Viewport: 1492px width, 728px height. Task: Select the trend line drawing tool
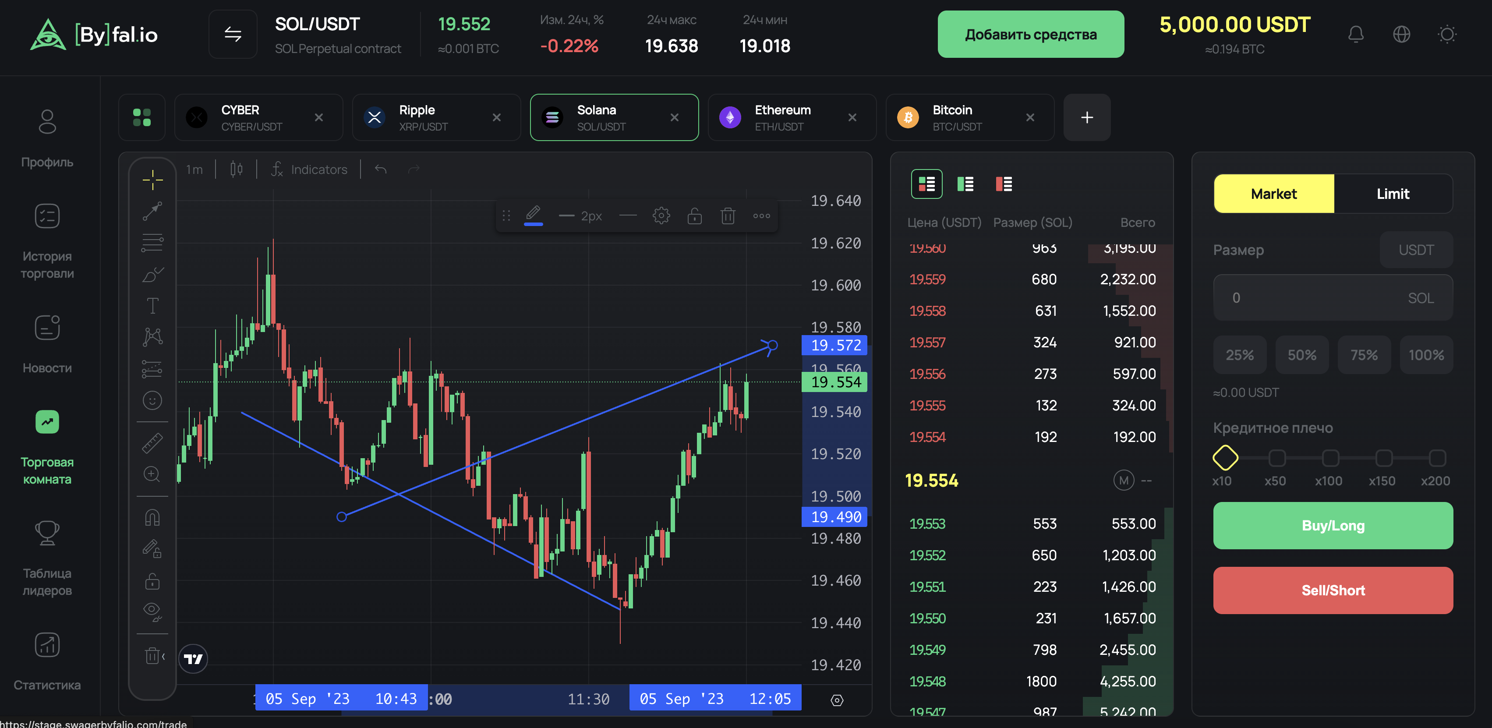click(152, 212)
